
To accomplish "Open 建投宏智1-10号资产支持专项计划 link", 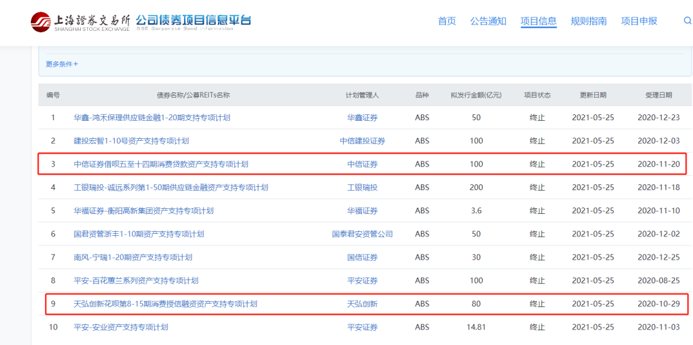I will tap(132, 141).
